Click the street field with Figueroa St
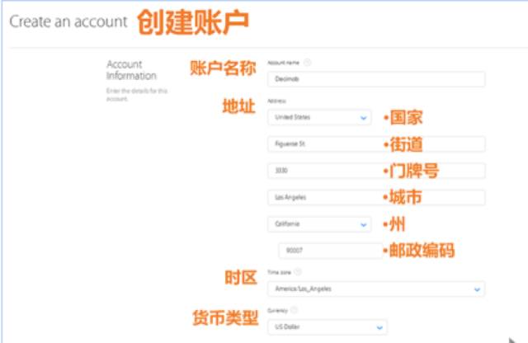528x343 pixels. (376, 144)
